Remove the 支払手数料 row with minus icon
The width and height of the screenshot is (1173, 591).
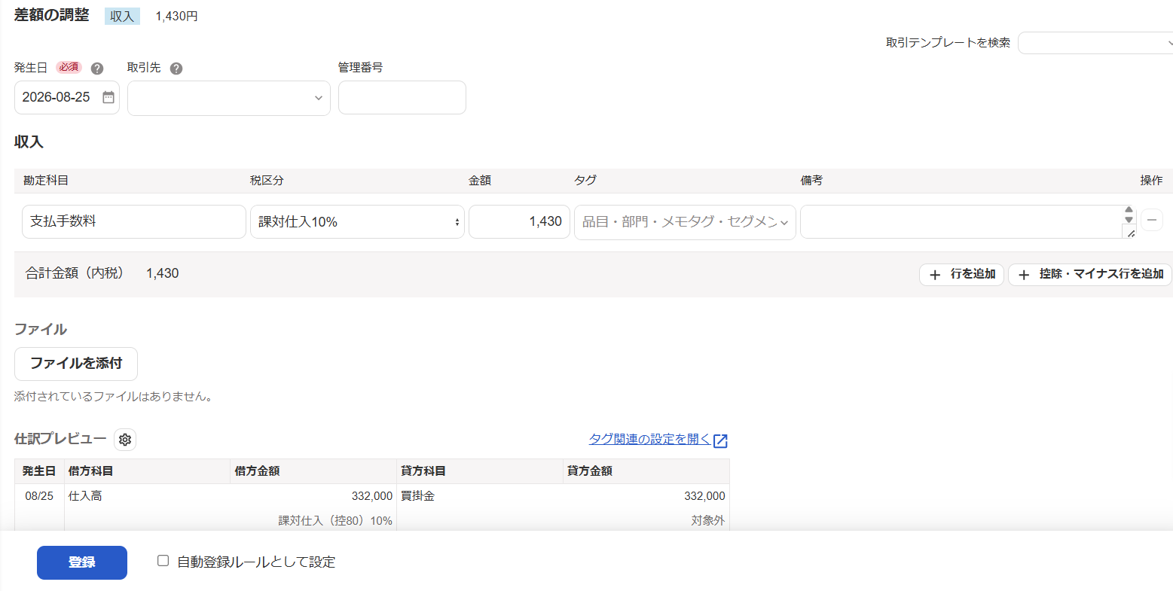[x=1152, y=220]
